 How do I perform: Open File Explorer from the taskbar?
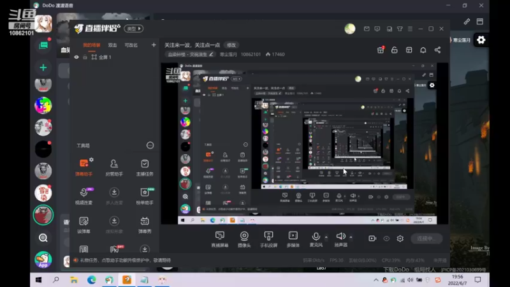[x=74, y=280]
